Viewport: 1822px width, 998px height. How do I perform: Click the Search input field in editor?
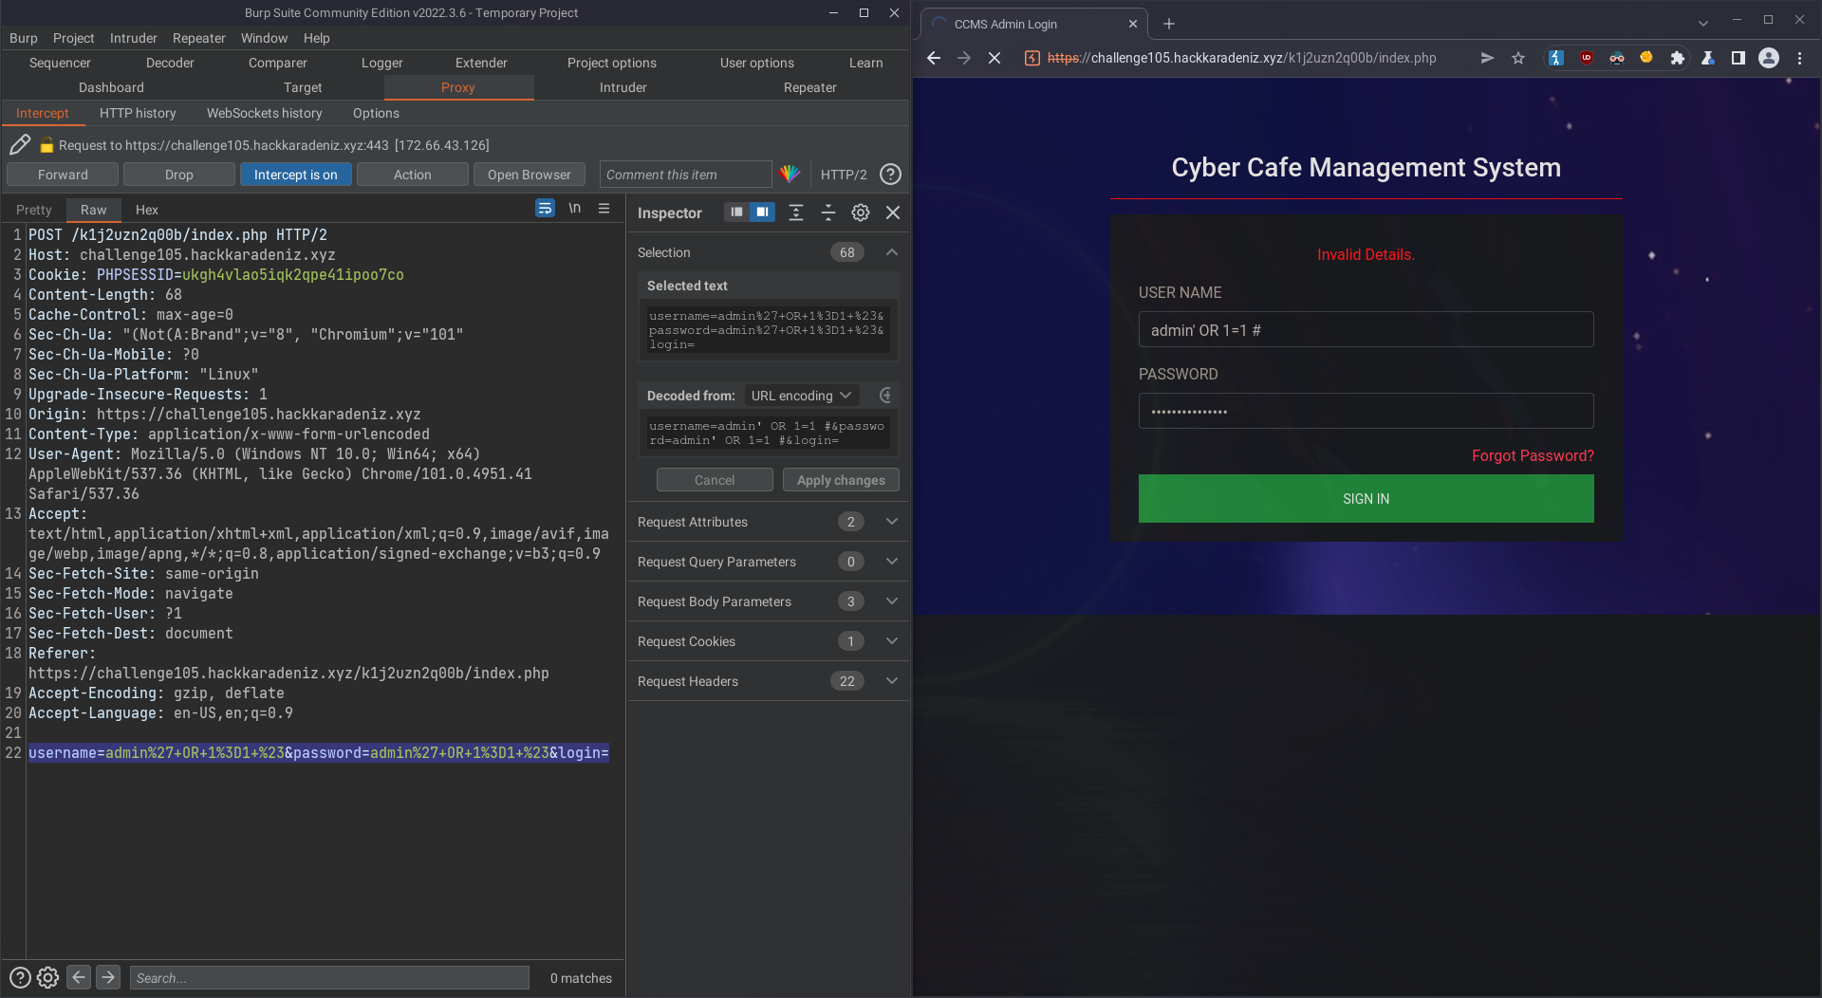point(329,978)
